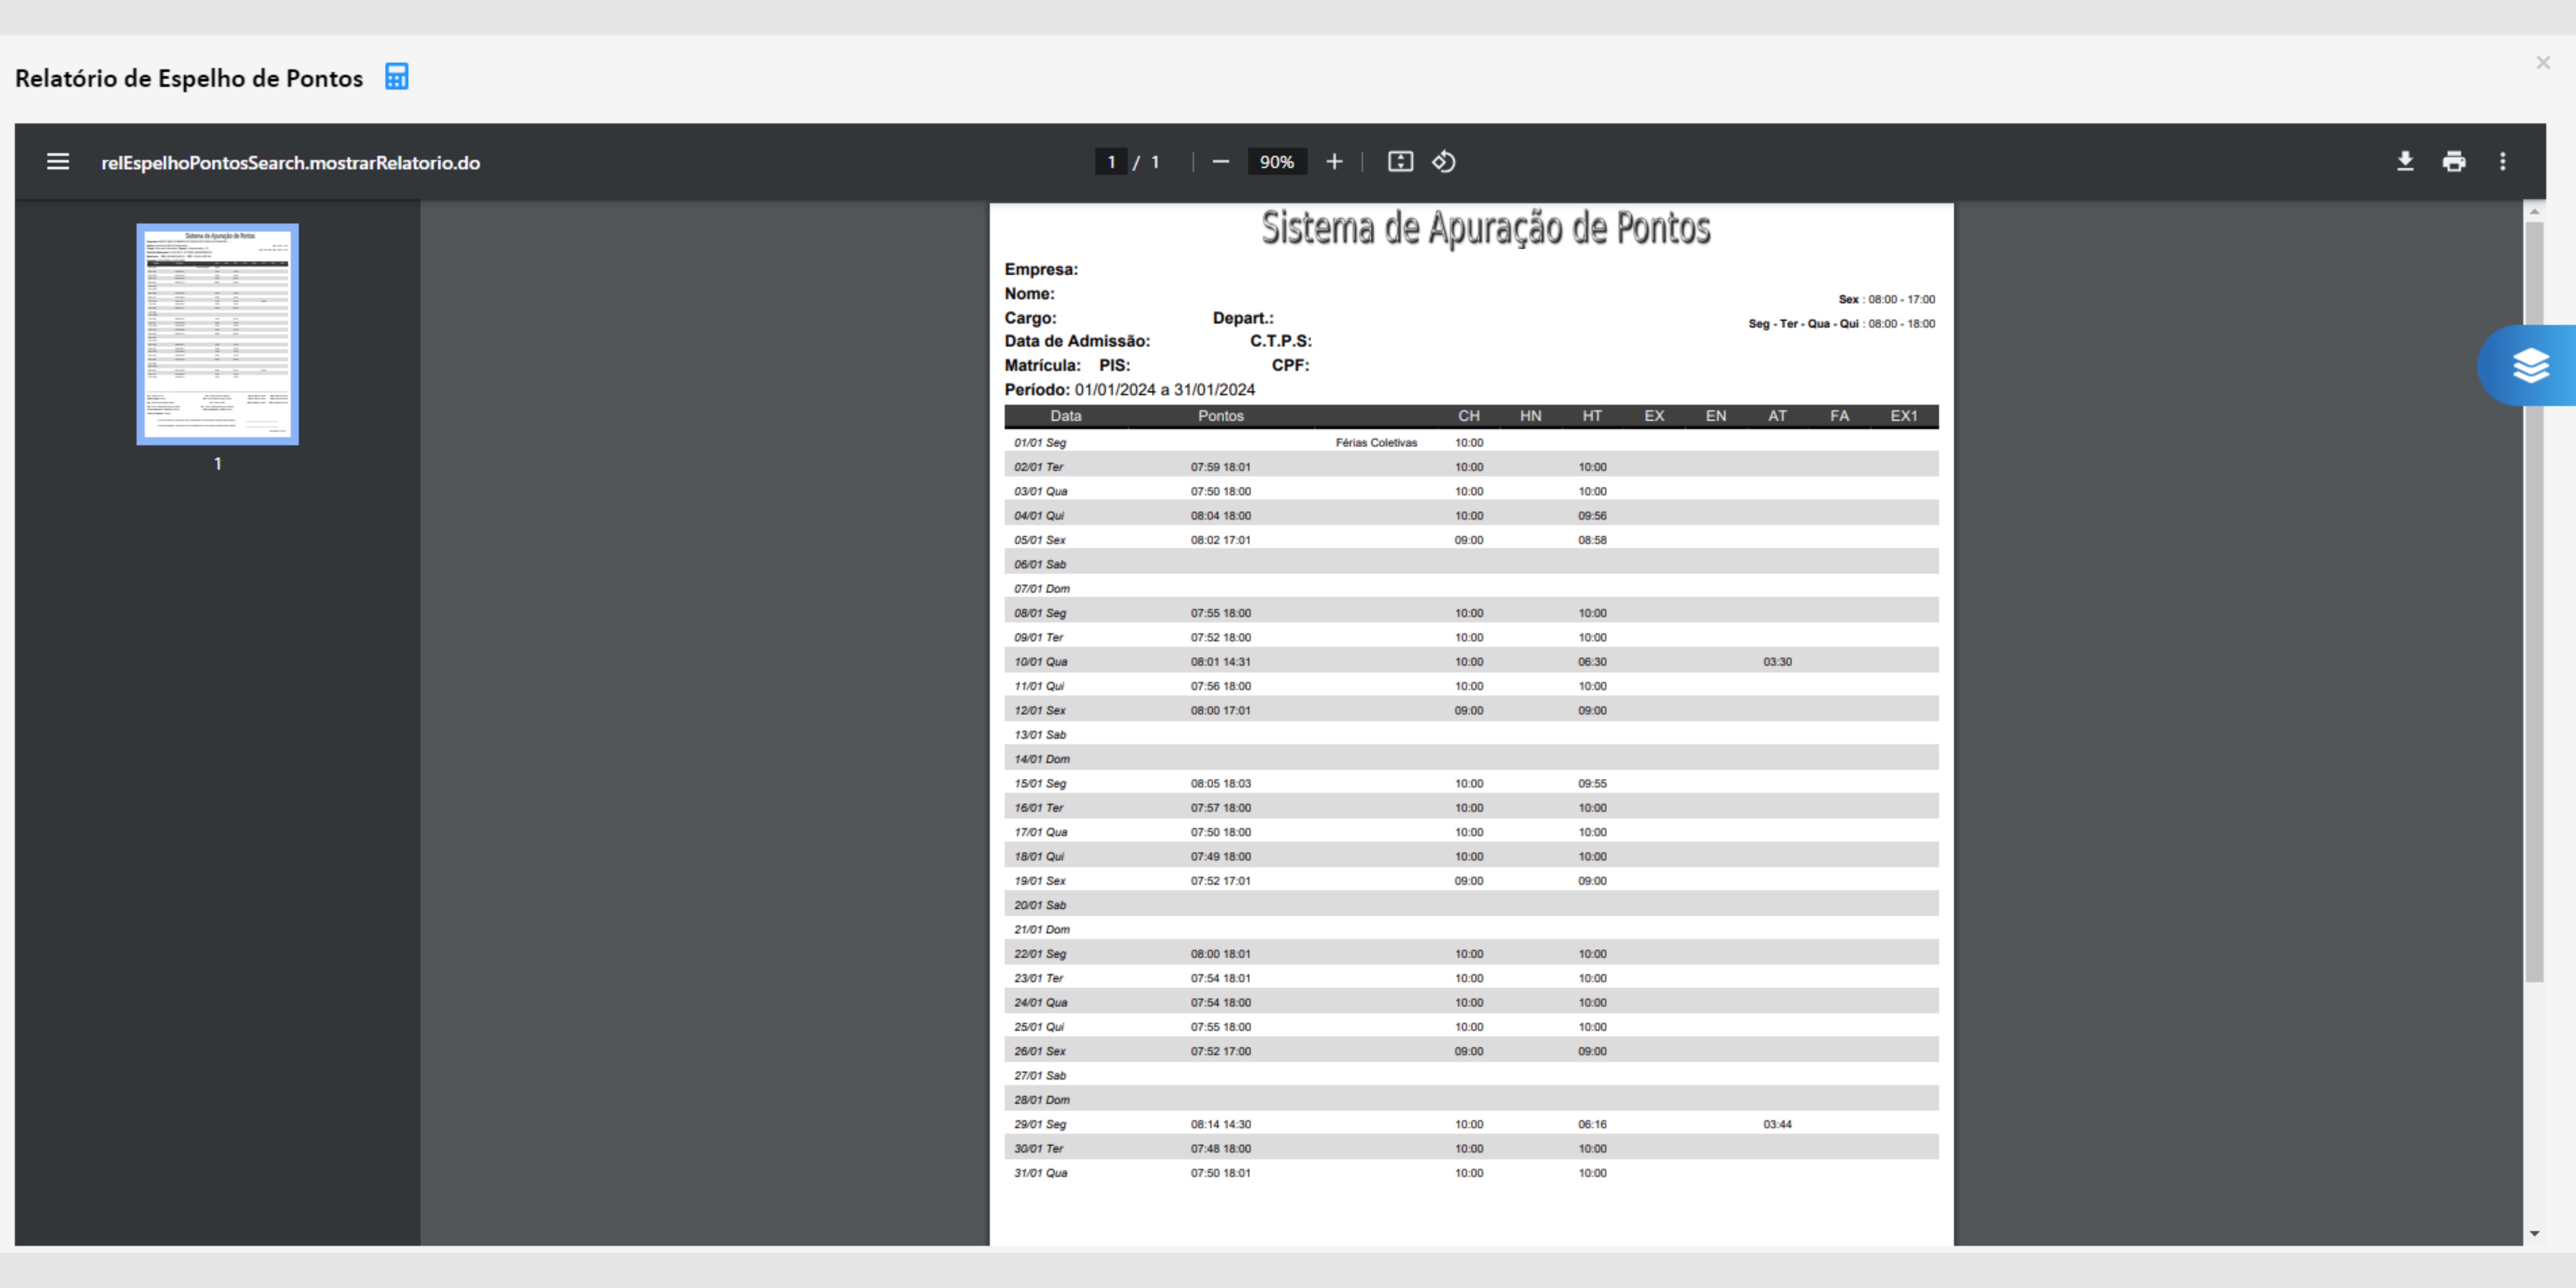Click the 10/01 Qua row in report
The width and height of the screenshot is (2576, 1288).
pyautogui.click(x=1040, y=662)
